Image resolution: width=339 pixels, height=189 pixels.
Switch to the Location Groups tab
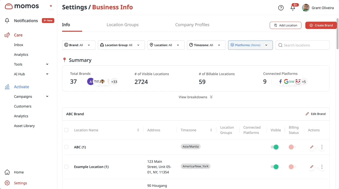coord(123,25)
